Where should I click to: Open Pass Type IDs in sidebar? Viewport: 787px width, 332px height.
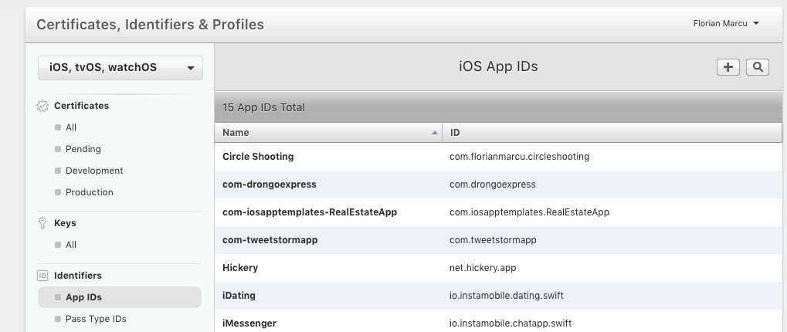click(96, 319)
